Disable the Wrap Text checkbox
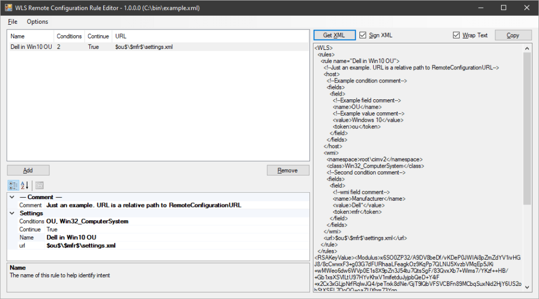539x299 pixels. coord(456,35)
